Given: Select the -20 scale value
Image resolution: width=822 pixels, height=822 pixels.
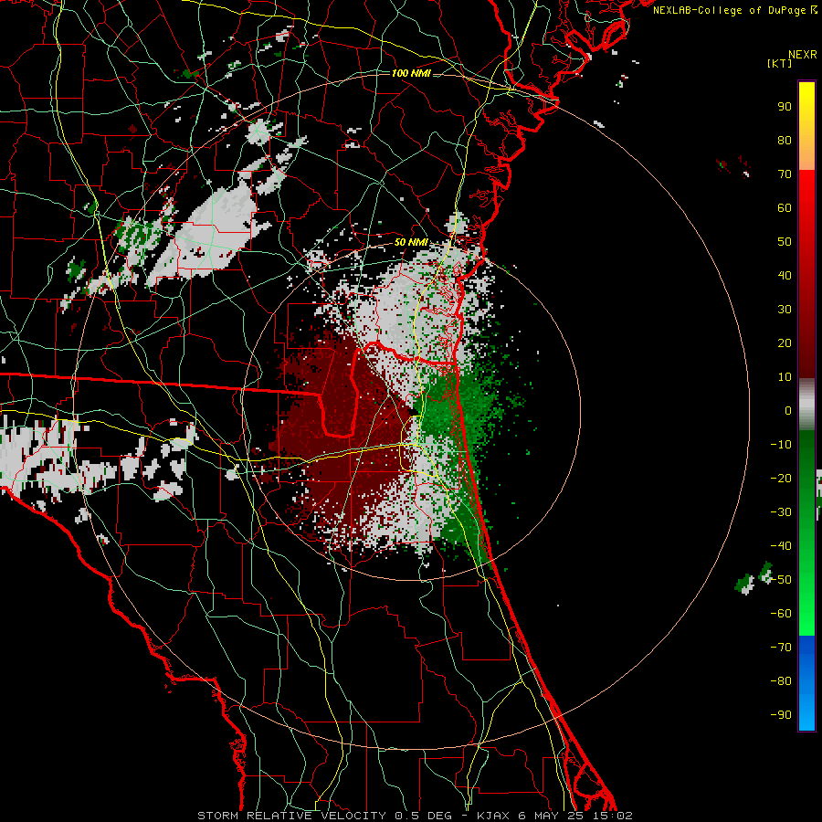Looking at the screenshot, I should click(781, 479).
